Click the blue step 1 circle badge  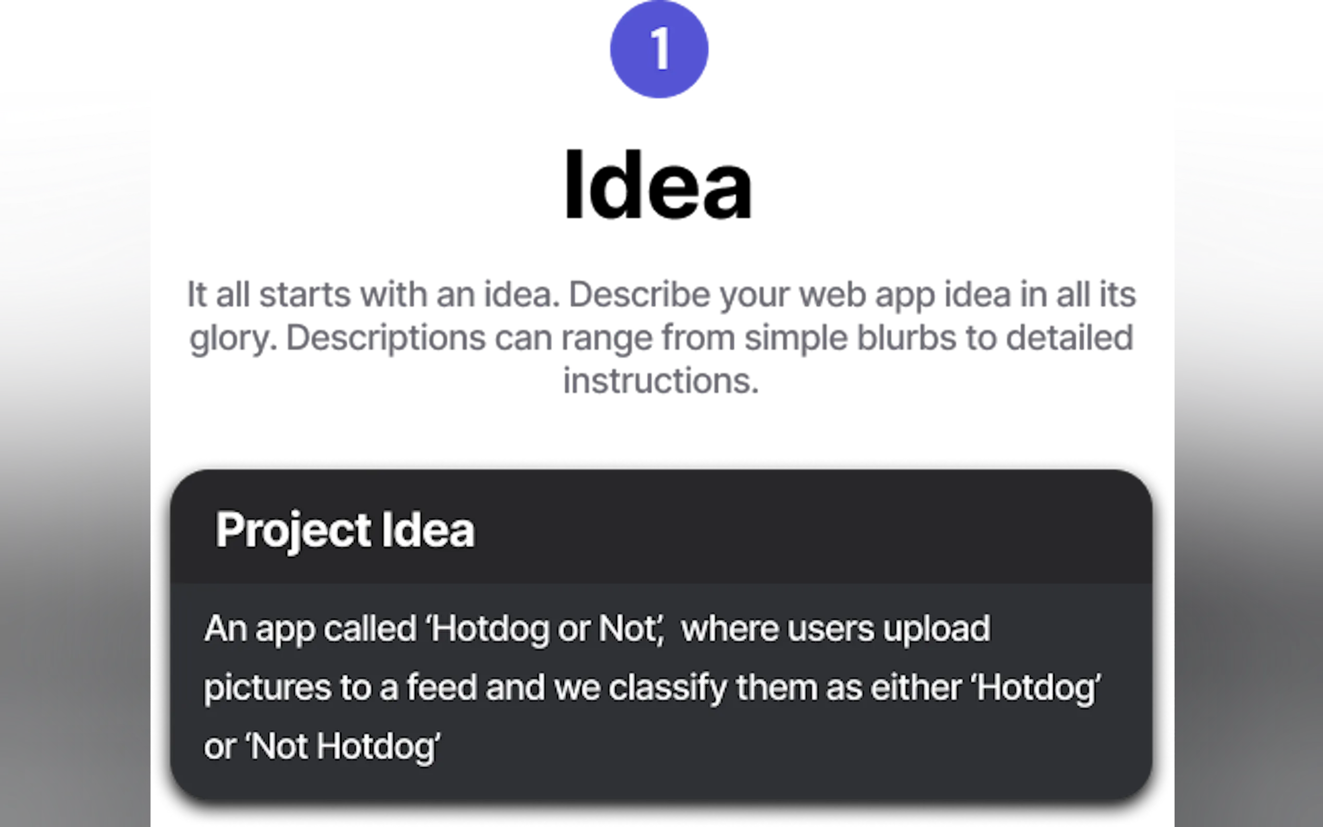coord(659,49)
